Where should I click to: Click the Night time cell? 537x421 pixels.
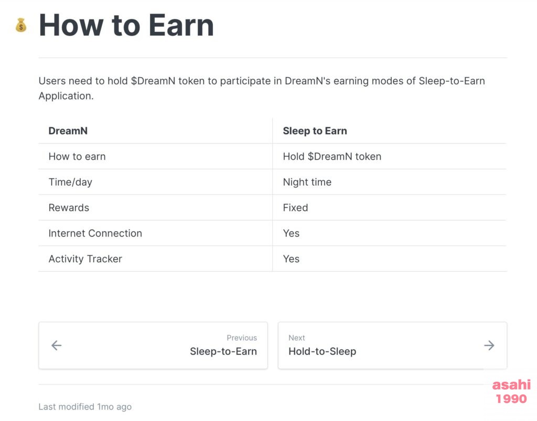(307, 182)
